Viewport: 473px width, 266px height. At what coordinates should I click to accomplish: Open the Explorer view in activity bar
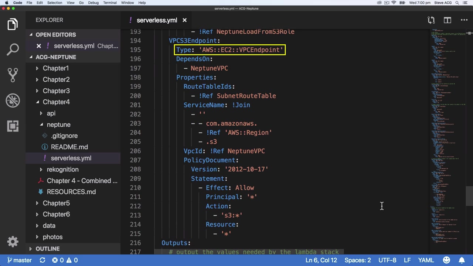(13, 24)
